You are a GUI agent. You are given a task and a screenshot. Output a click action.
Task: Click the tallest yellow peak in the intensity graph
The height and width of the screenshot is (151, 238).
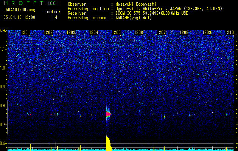tap(108, 143)
